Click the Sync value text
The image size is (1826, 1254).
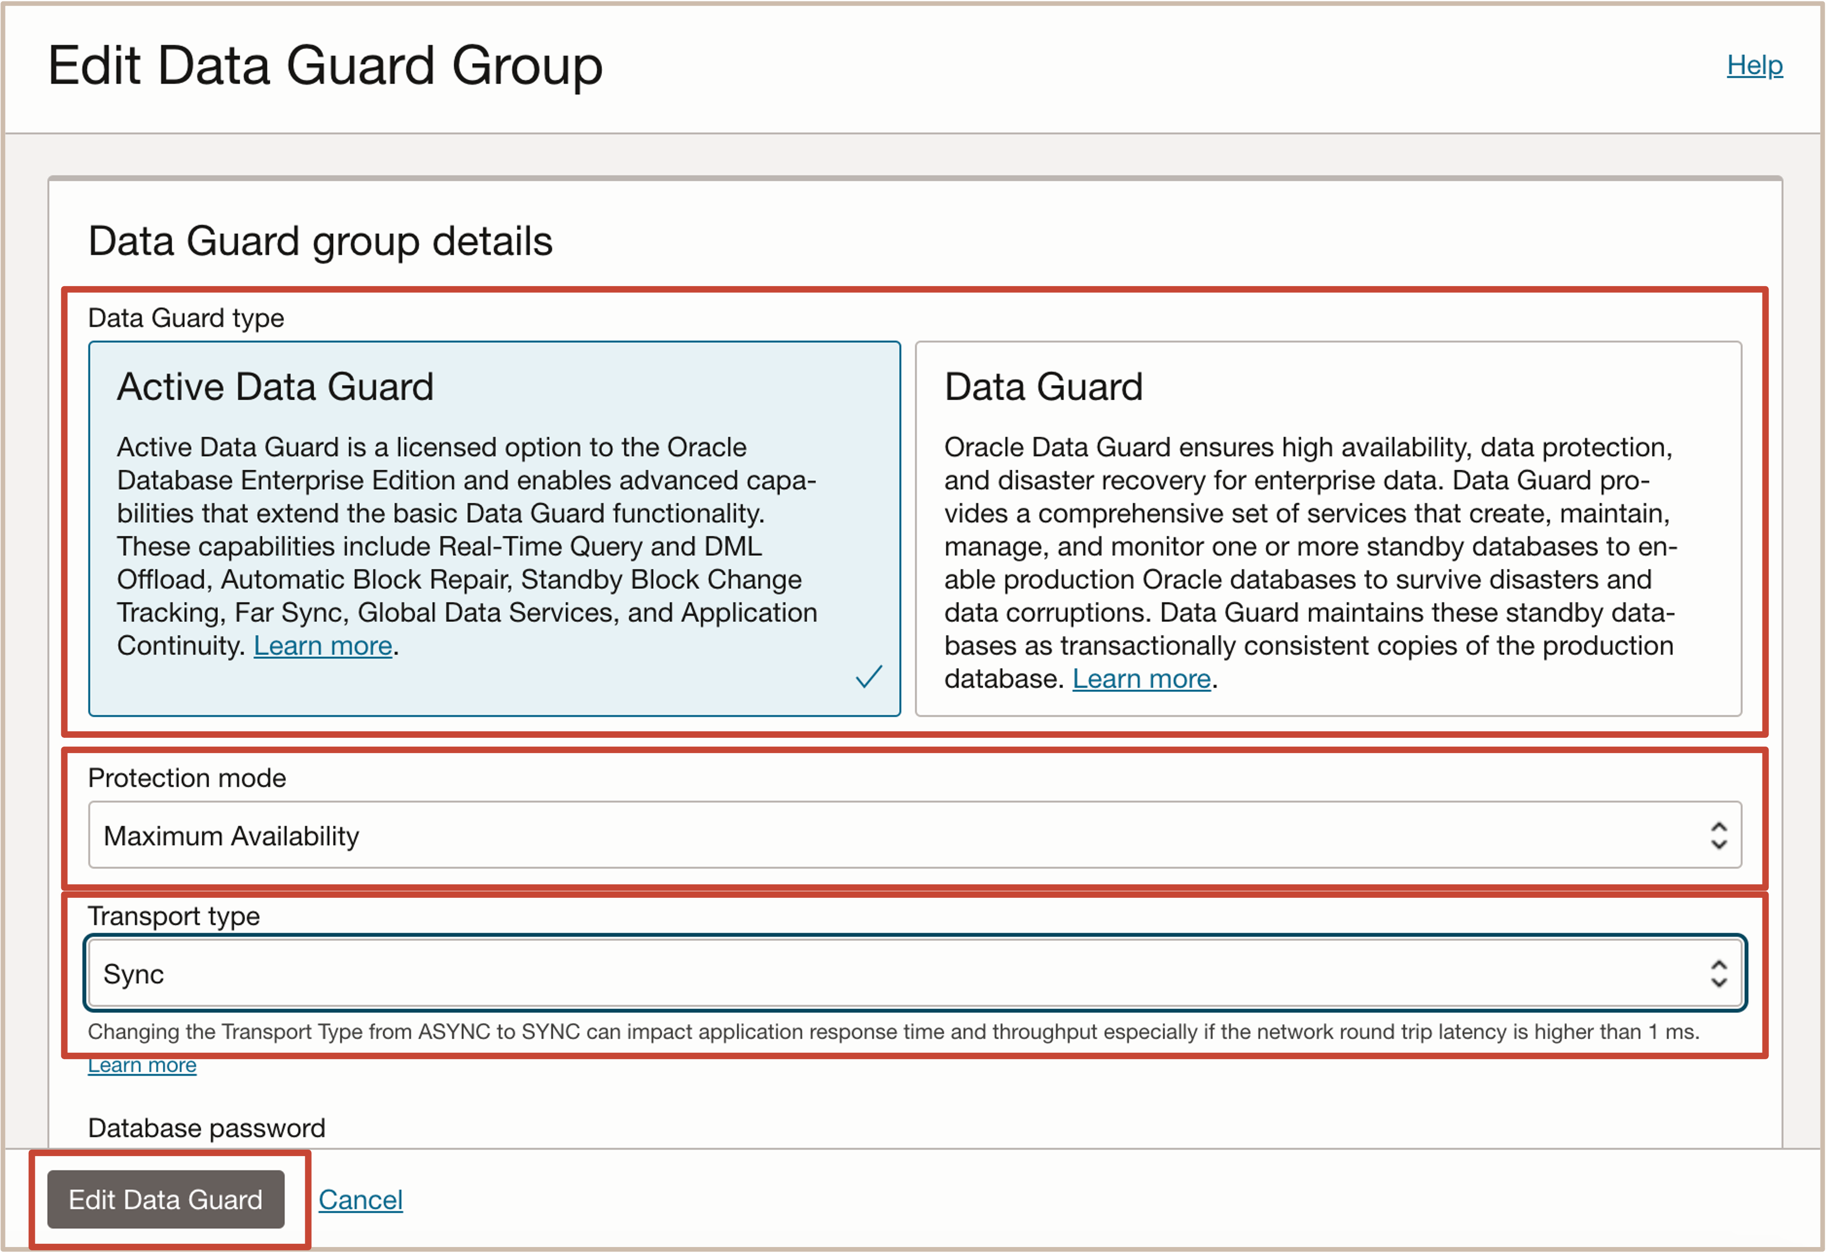pyautogui.click(x=134, y=974)
